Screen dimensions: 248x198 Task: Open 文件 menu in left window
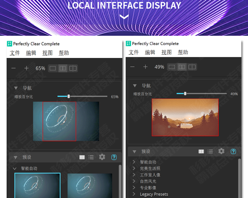click(15, 53)
